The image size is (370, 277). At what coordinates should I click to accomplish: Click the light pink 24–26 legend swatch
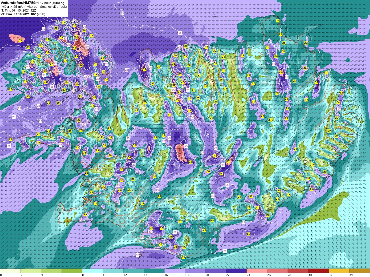(x=257, y=271)
